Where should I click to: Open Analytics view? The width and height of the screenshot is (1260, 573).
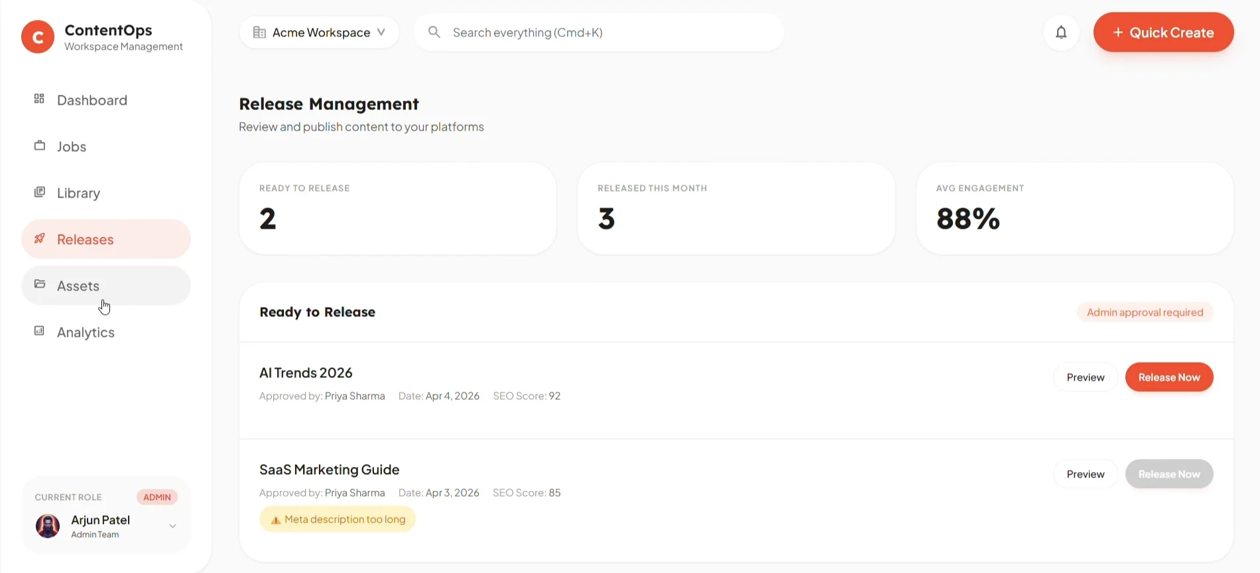click(x=106, y=332)
